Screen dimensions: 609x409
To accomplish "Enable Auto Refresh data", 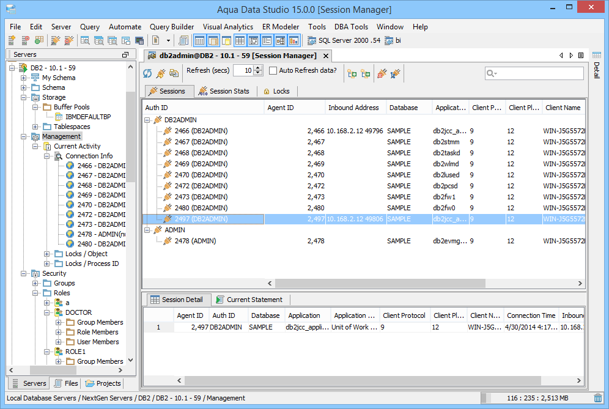I will click(x=273, y=70).
